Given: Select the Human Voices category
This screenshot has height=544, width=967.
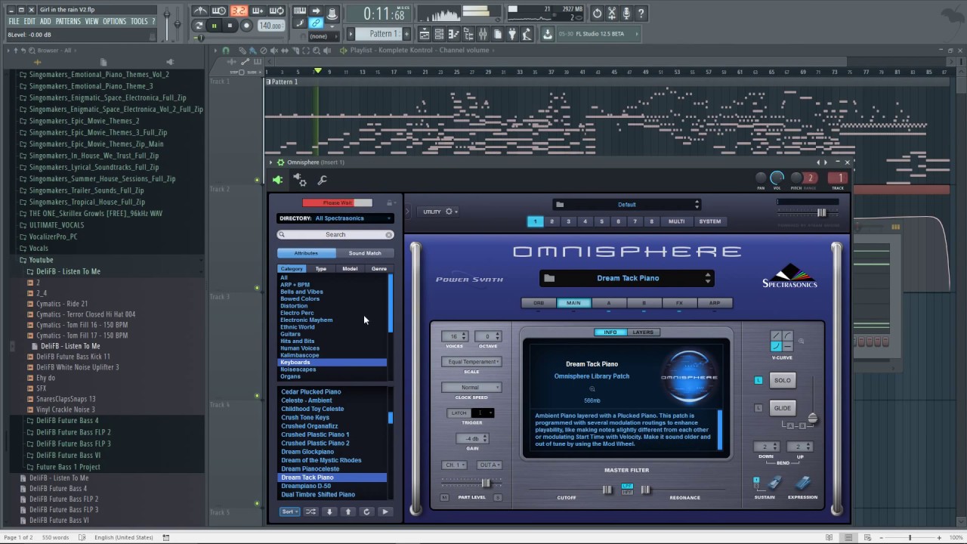Looking at the screenshot, I should [300, 348].
